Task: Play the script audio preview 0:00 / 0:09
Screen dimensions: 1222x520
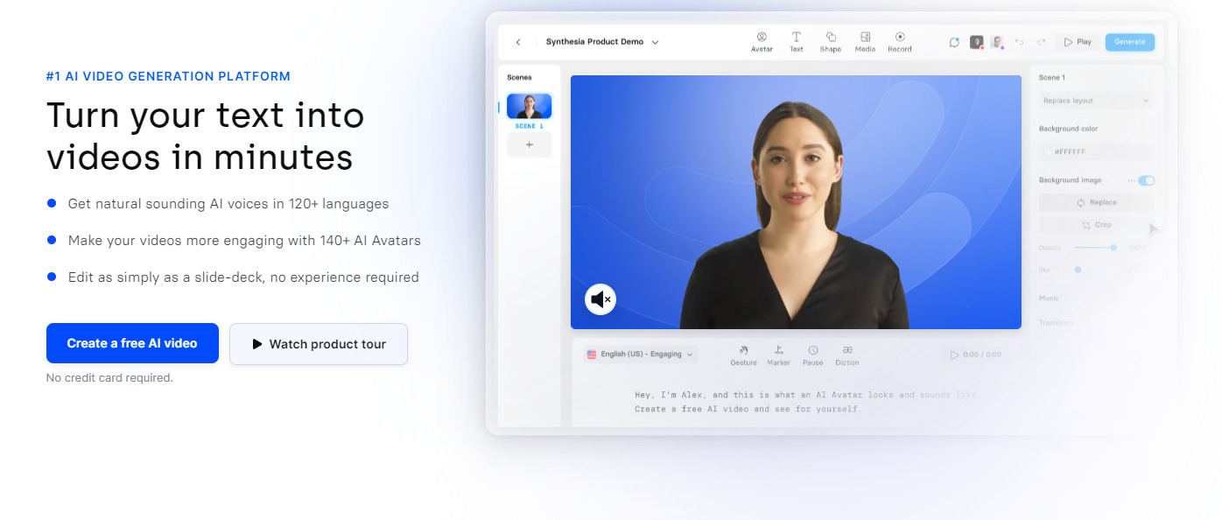Action: tap(976, 355)
